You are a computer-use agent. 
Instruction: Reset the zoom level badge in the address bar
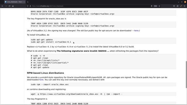(x=155, y=6)
